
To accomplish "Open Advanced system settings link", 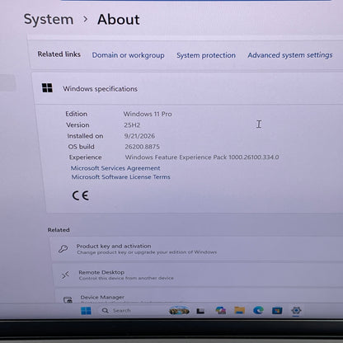I will (290, 55).
